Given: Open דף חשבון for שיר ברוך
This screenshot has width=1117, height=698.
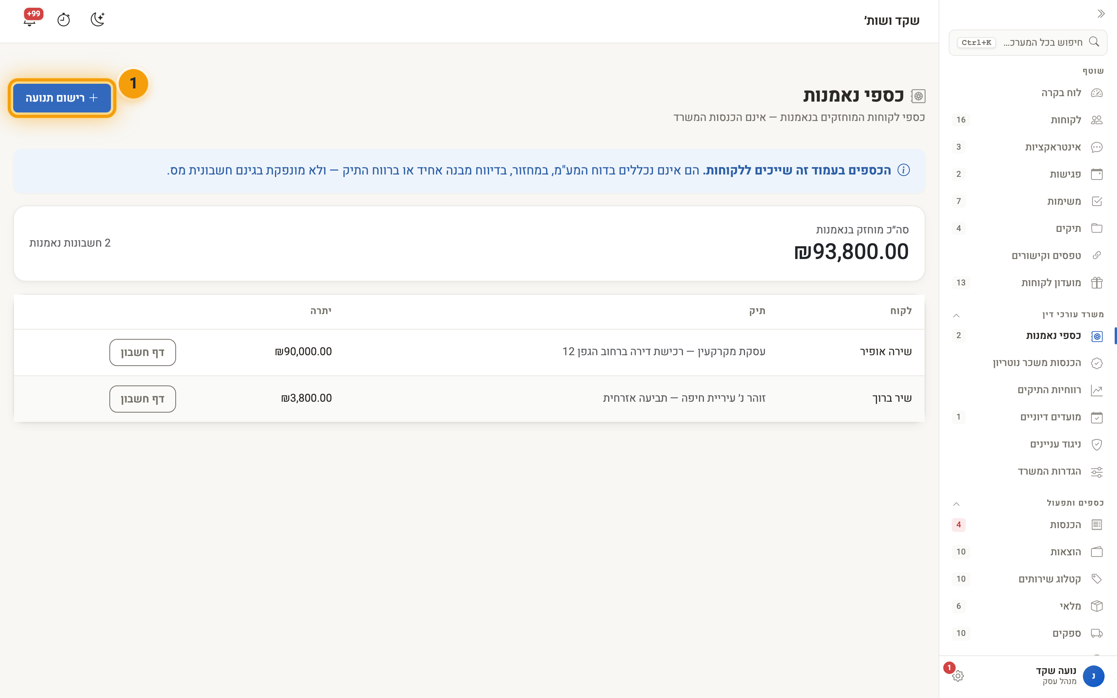Looking at the screenshot, I should 143,399.
